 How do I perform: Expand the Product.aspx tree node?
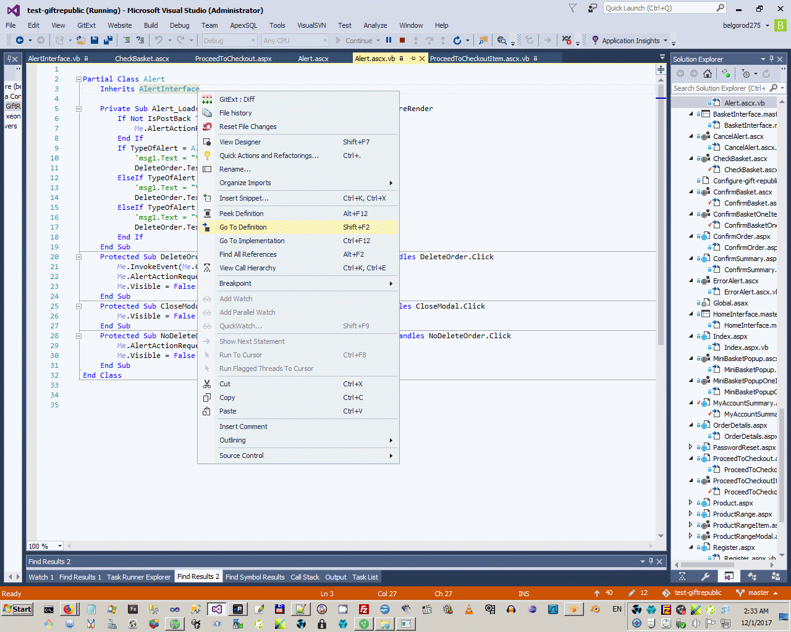691,503
